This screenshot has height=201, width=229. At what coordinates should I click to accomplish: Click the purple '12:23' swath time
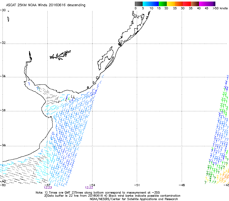48,188
